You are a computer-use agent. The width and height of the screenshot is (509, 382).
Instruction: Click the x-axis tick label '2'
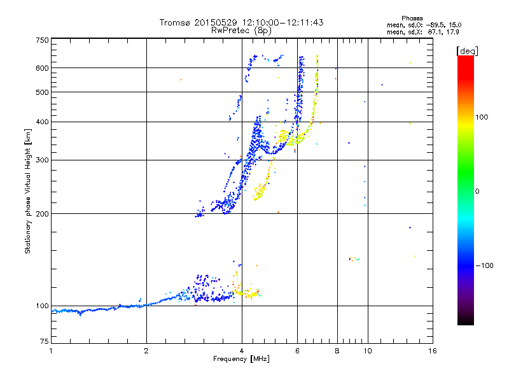(x=146, y=351)
